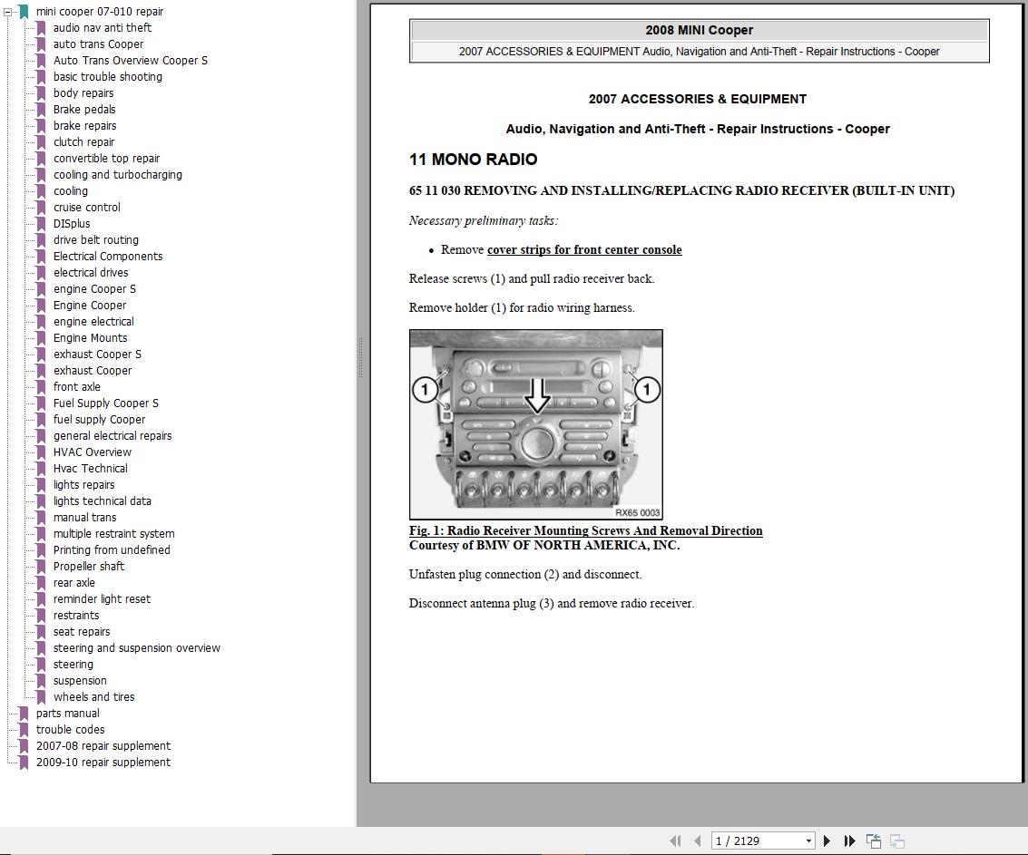1028x855 pixels.
Task: Click the Fig. 1 Radio Receiver link
Action: pyautogui.click(x=585, y=530)
